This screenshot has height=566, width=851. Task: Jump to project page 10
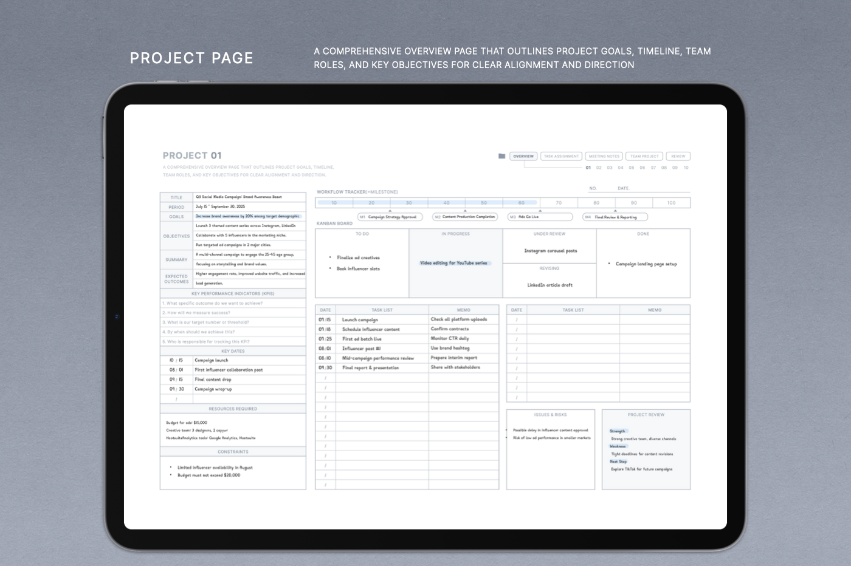click(686, 168)
